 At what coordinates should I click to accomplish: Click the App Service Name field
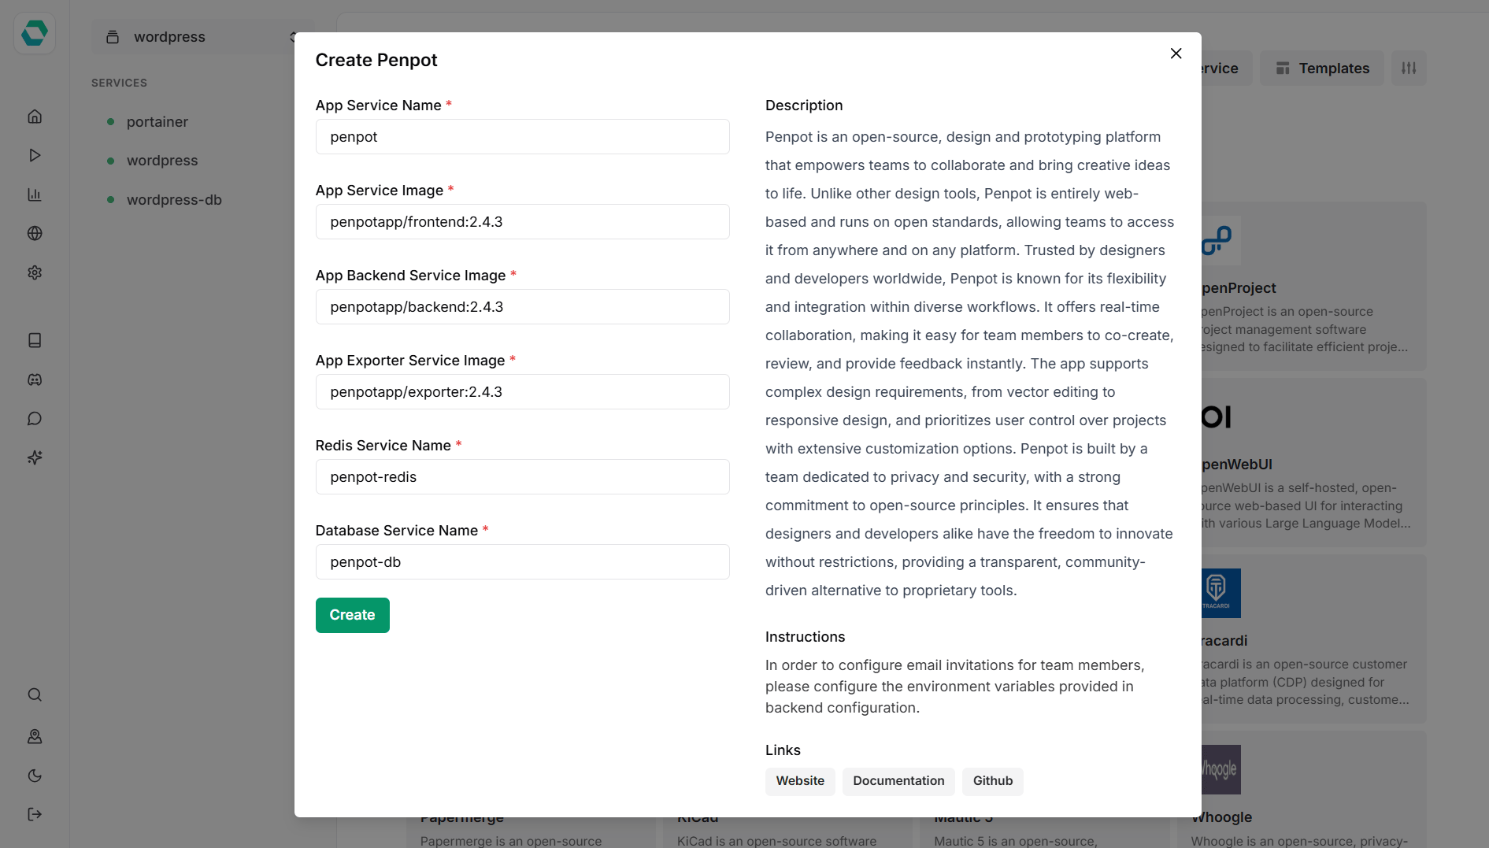(x=522, y=137)
